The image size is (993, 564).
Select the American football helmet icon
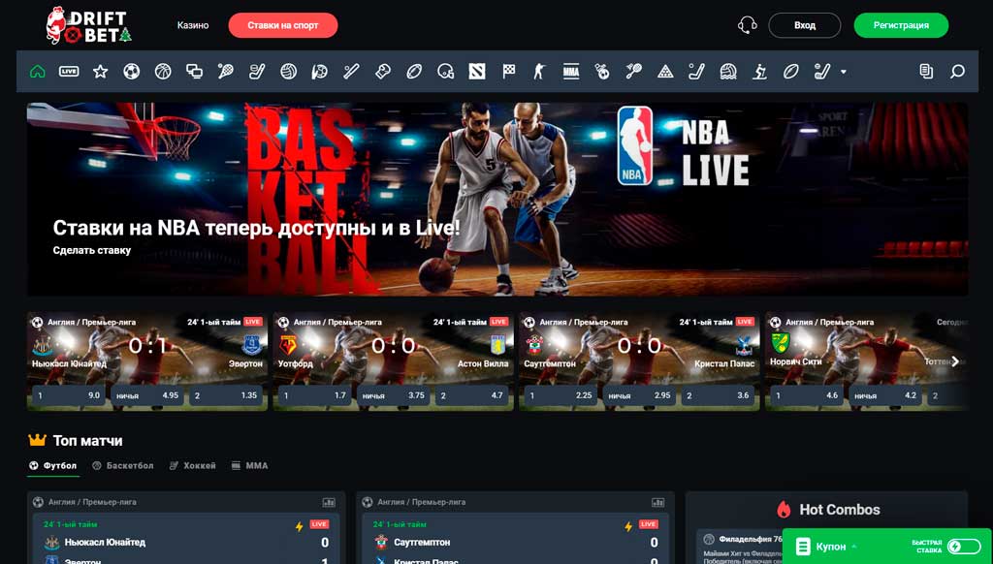tap(446, 72)
